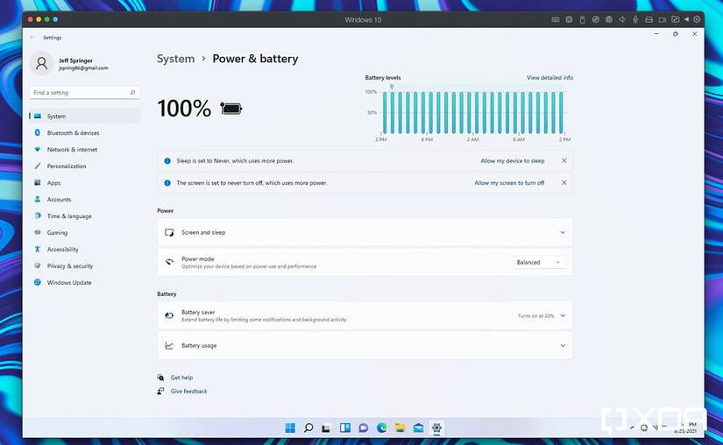This screenshot has height=445, width=723.
Task: Open the Windows Start menu
Action: [290, 428]
